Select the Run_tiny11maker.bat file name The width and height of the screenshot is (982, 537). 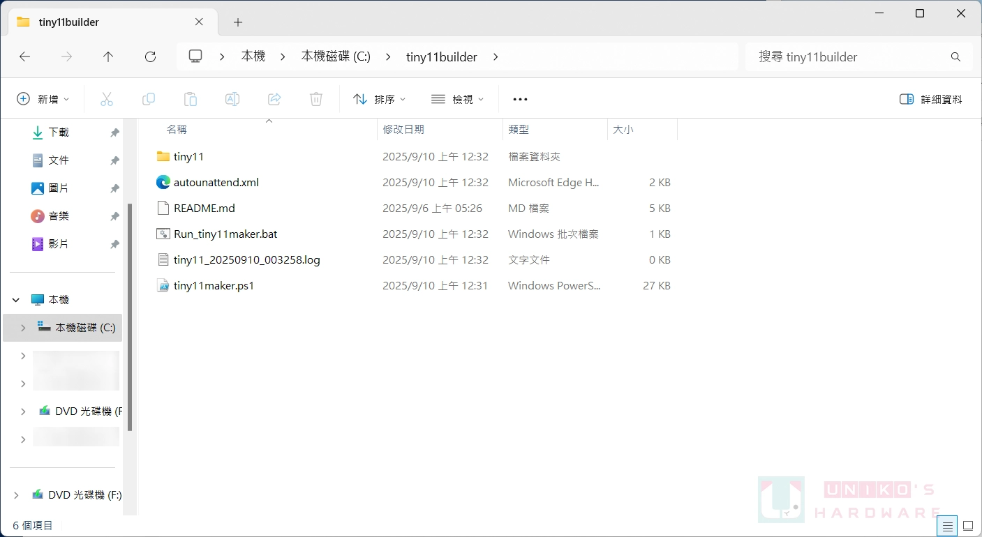(225, 234)
